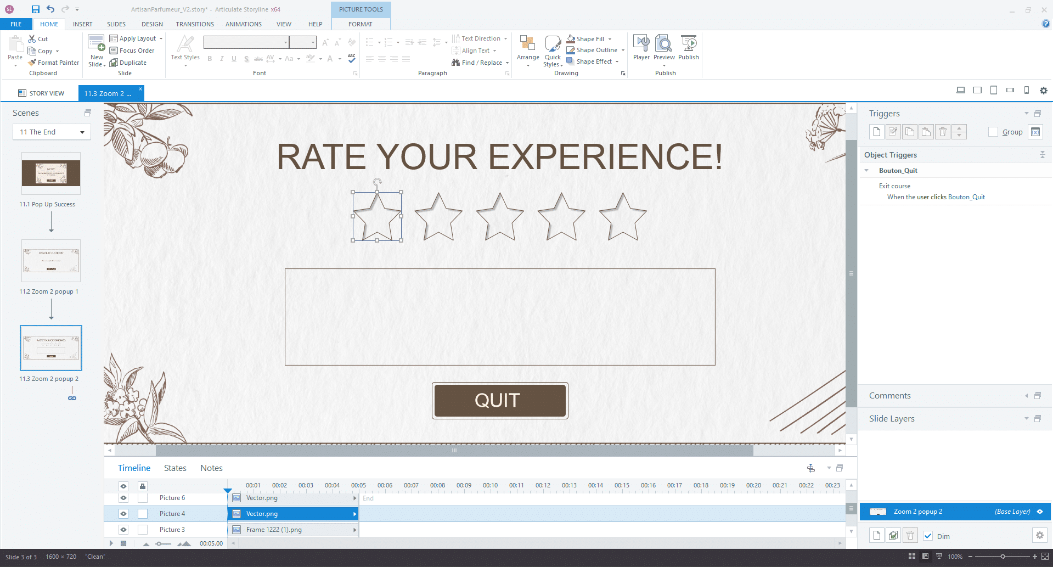Click the Save icon in title bar
This screenshot has height=567, width=1053.
pos(35,9)
